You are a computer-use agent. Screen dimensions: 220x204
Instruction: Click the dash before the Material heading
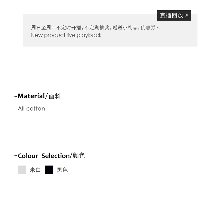pos(16,96)
